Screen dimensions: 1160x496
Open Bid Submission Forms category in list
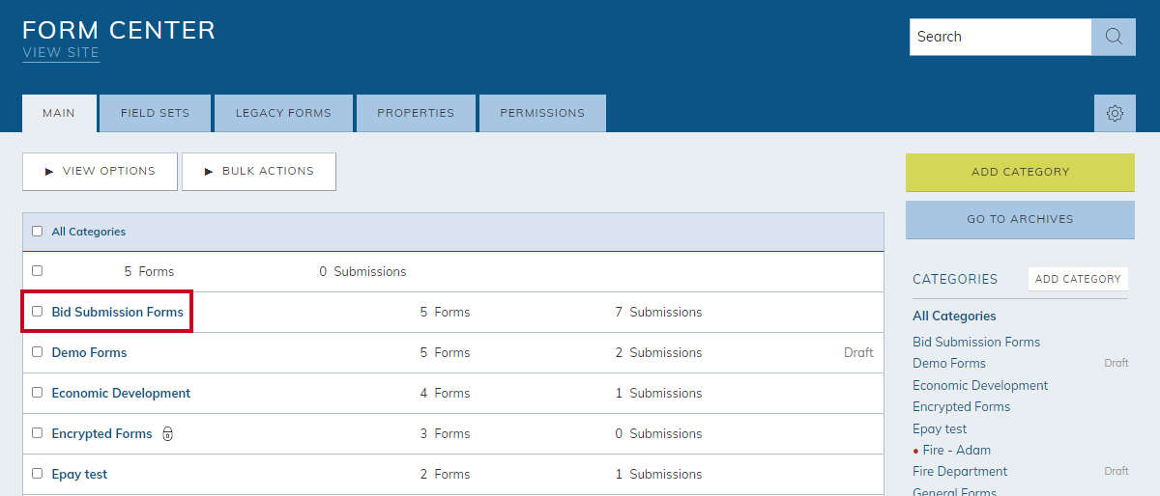click(118, 312)
